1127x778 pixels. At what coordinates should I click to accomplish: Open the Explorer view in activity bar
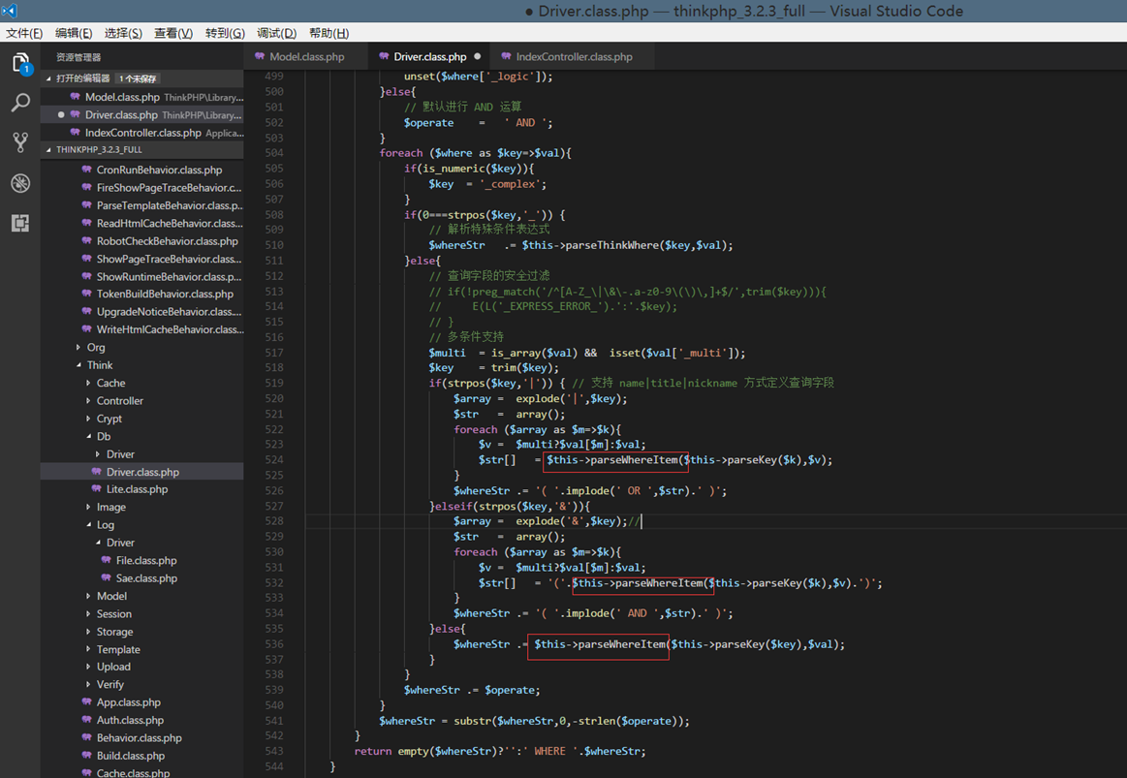coord(20,63)
